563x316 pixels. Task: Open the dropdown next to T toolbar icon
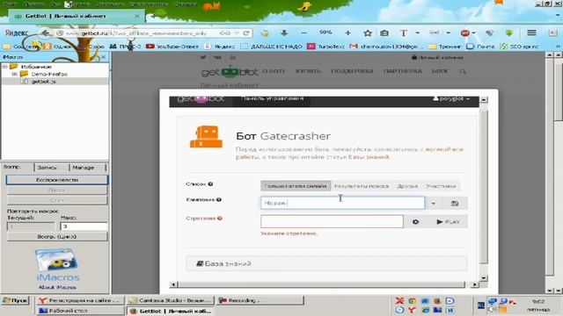tap(418, 33)
